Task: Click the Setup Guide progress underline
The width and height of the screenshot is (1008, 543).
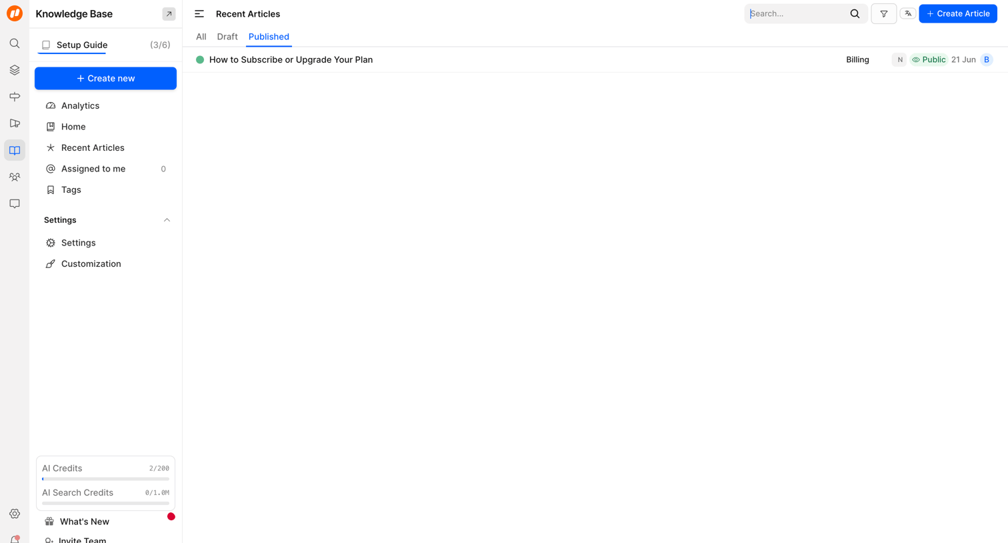Action: tap(72, 53)
